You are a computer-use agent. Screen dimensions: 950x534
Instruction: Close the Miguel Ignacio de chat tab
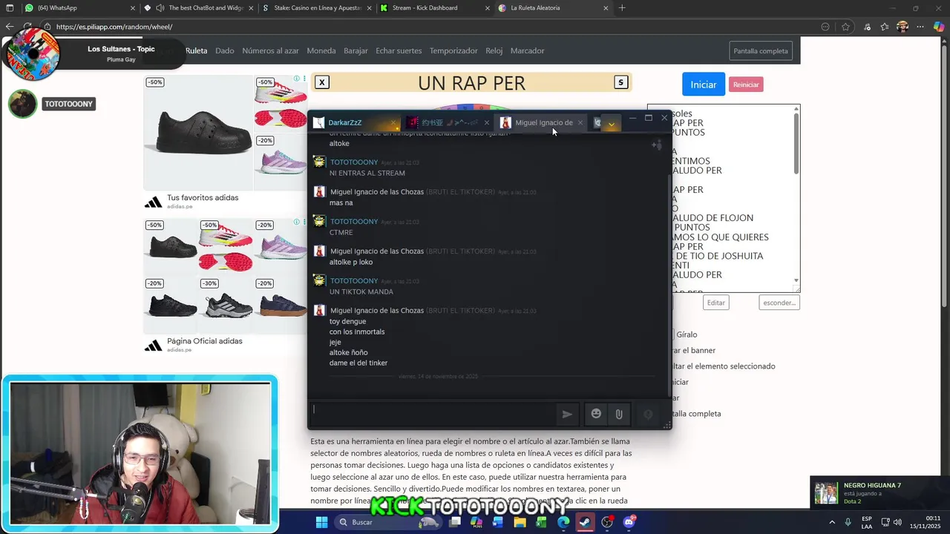coord(580,122)
